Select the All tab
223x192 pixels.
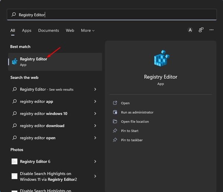[13, 30]
